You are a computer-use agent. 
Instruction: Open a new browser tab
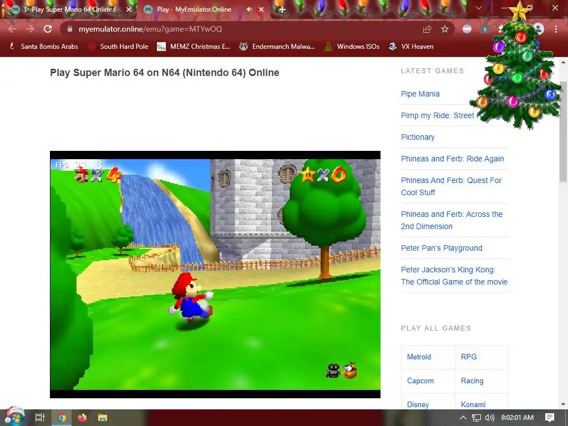point(282,9)
